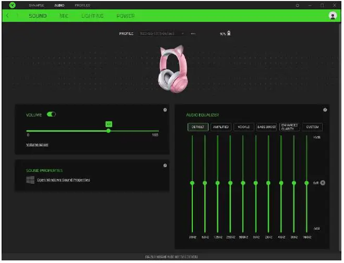This screenshot has height=263, width=344.
Task: Select the Default equalizer preset
Action: coord(198,127)
